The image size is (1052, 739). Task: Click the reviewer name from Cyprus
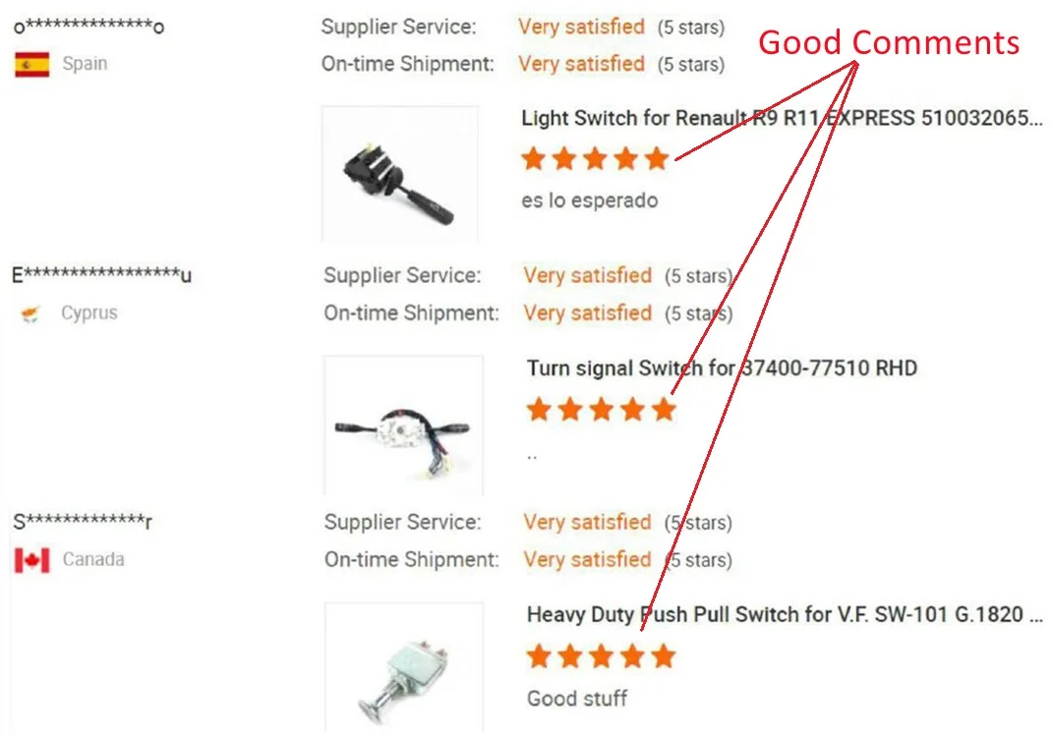[102, 275]
